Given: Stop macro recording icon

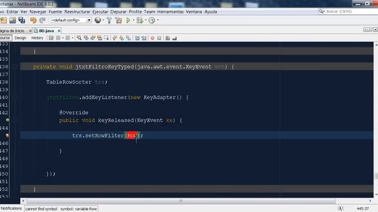Looking at the screenshot, I should (159, 38).
